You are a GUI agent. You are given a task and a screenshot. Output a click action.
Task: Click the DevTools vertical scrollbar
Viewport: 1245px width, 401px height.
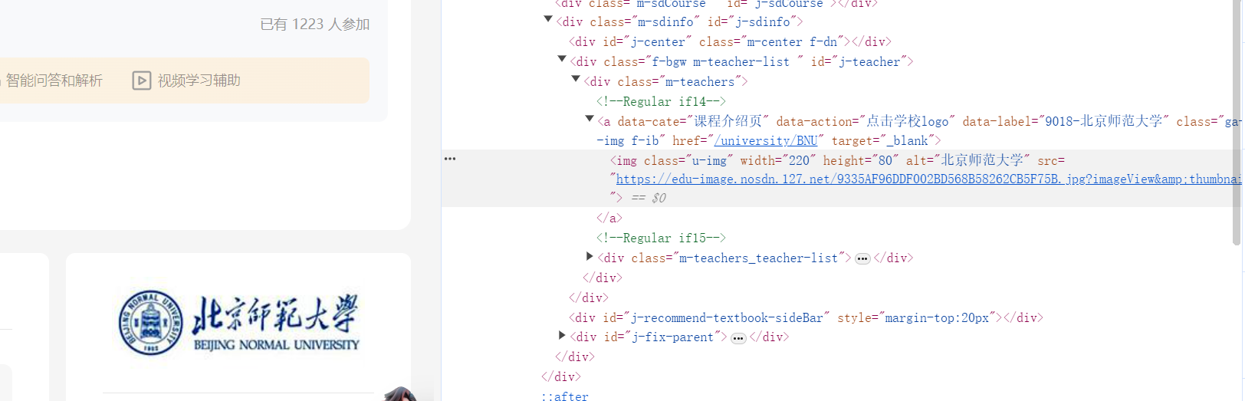tap(1237, 123)
